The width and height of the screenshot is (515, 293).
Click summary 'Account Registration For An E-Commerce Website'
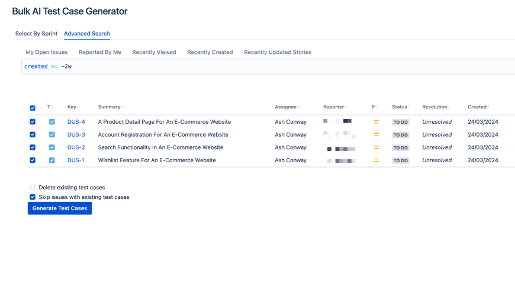(163, 135)
